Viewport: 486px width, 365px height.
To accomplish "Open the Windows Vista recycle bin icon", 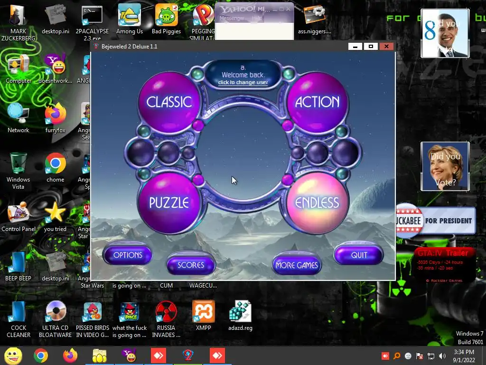I will click(x=19, y=171).
